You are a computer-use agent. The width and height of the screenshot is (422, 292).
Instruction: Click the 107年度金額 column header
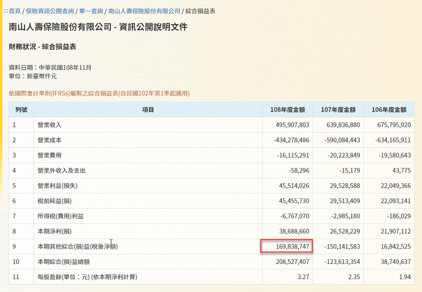click(338, 109)
